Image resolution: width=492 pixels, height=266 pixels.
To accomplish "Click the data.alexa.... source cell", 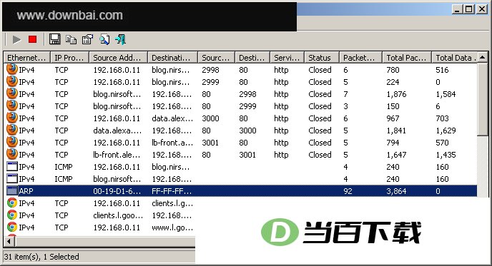I will [117, 131].
